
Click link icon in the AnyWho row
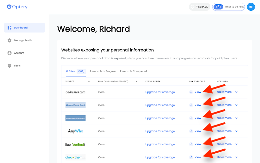point(191,131)
